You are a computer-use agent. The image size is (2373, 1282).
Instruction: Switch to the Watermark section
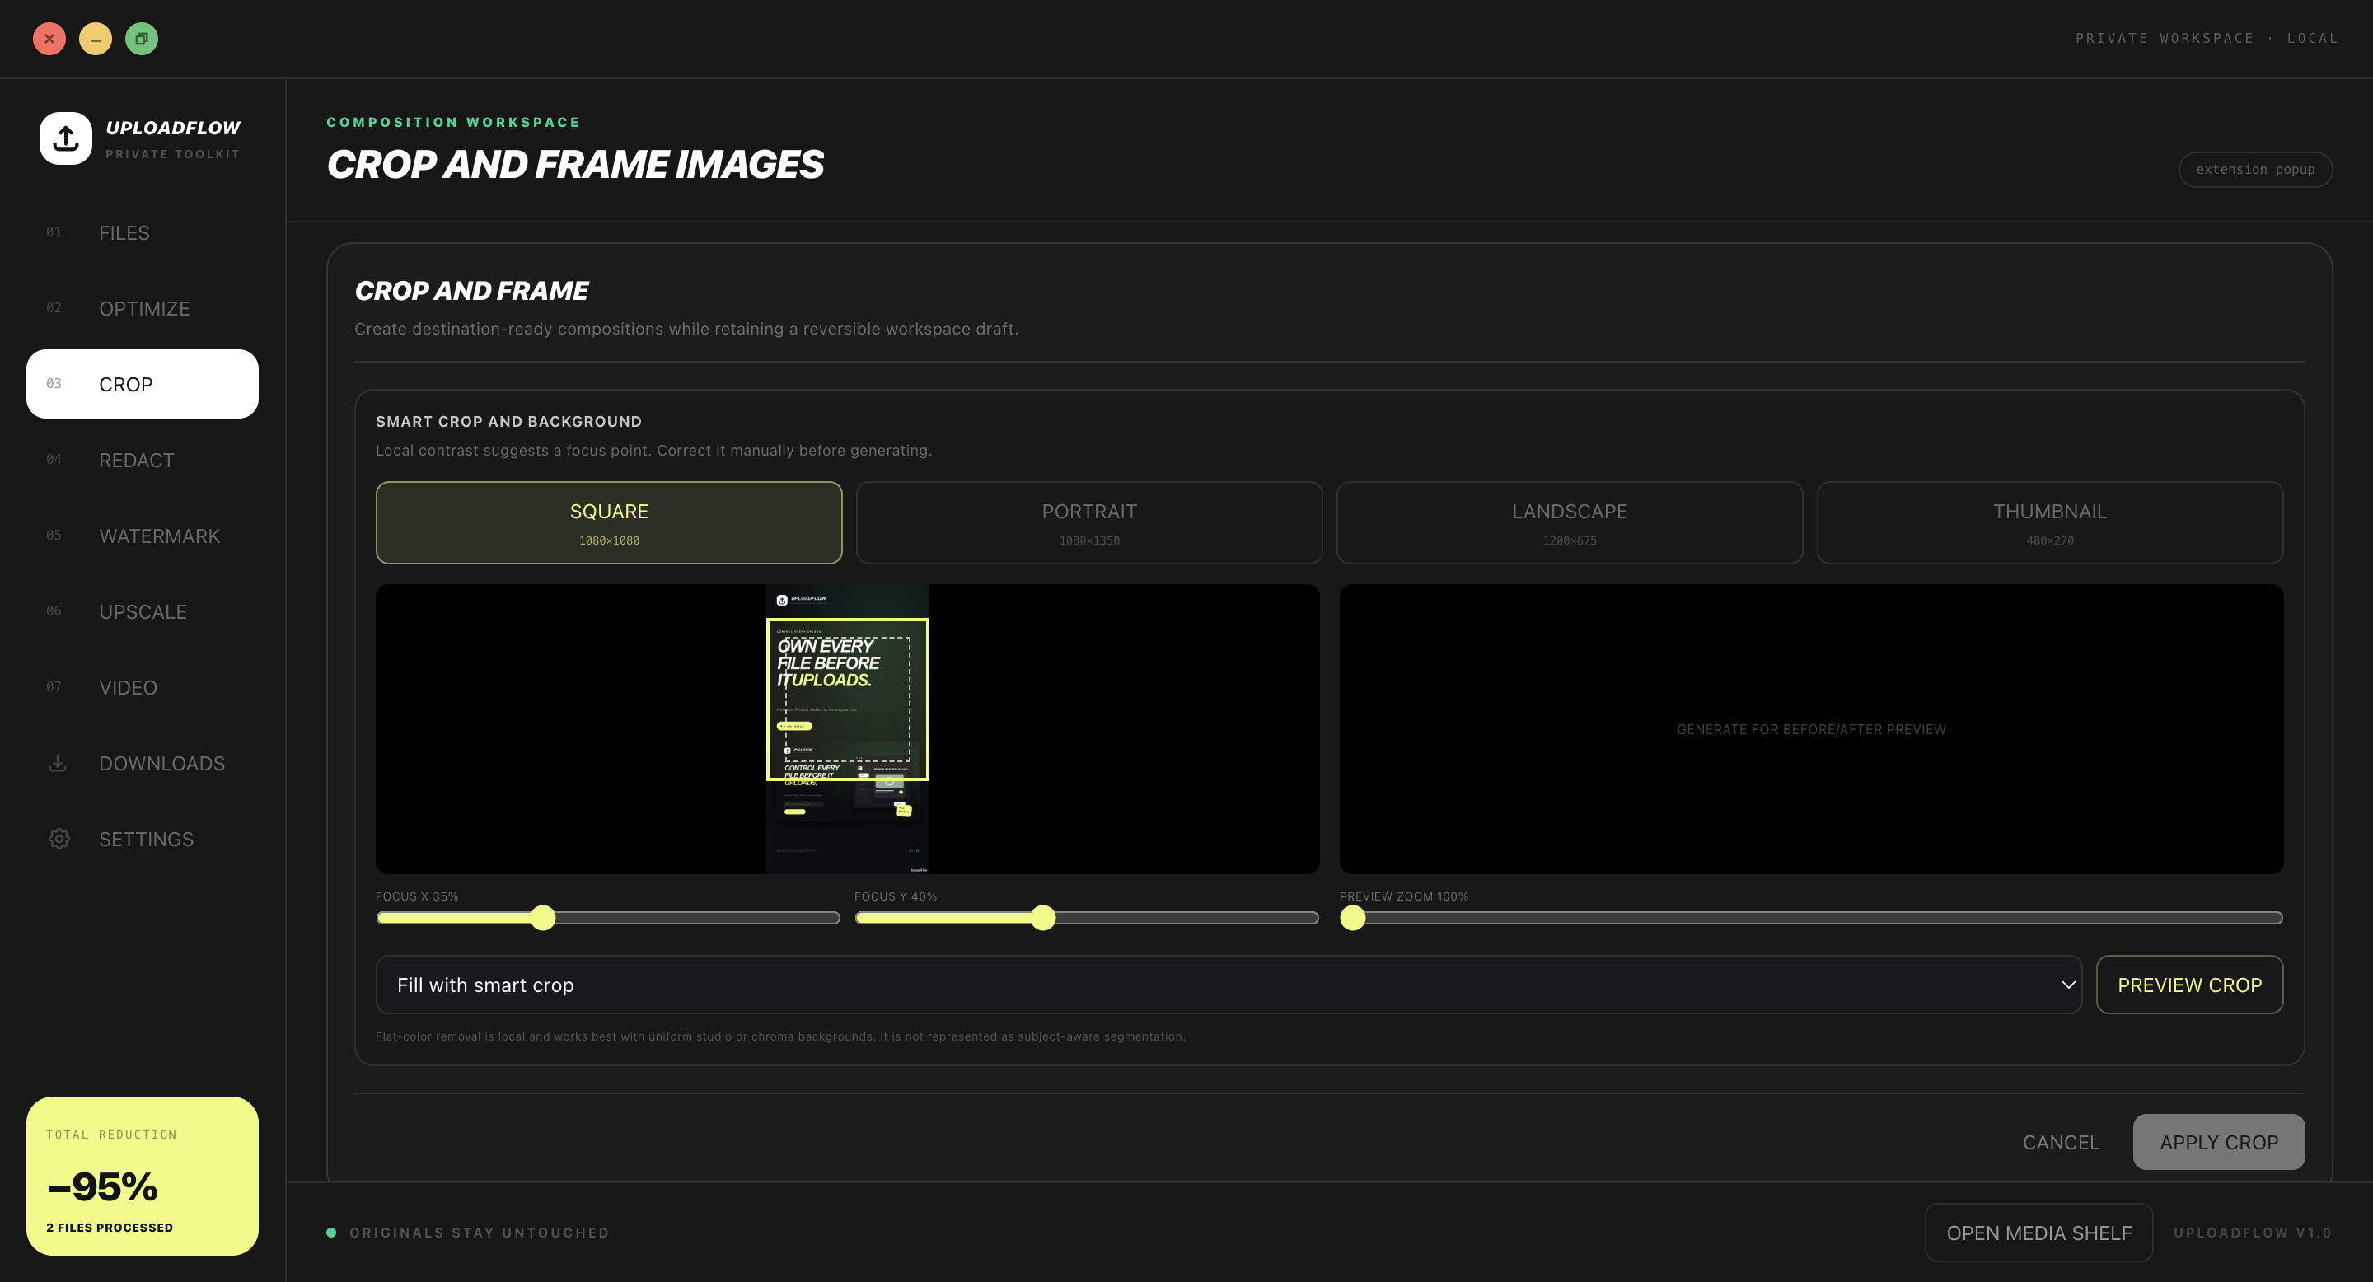point(143,536)
